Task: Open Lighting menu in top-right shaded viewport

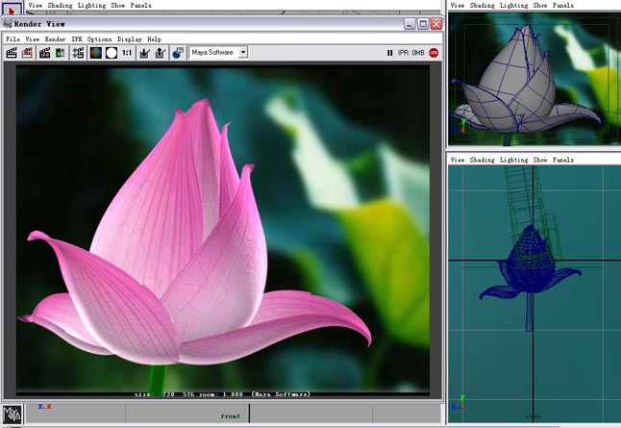Action: [513, 5]
